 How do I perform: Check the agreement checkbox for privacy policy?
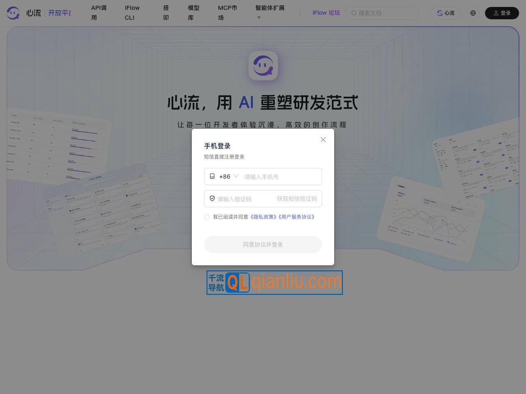pos(207,217)
